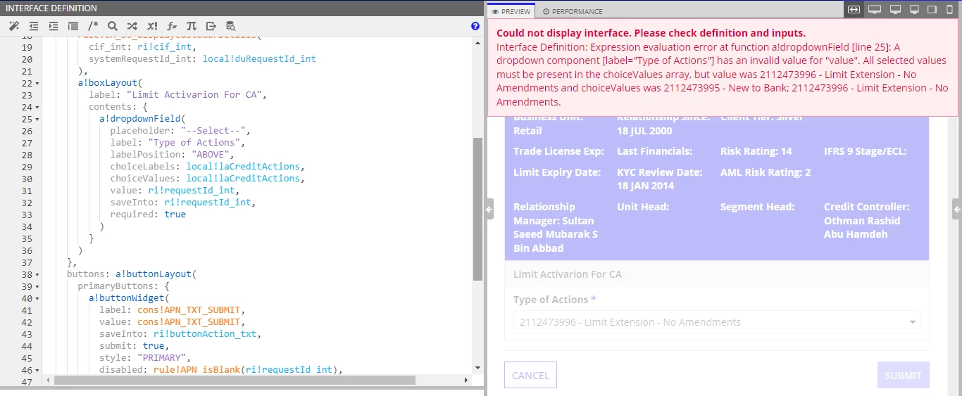Click the x! toolbar icon
This screenshot has height=396, width=962.
(x=152, y=26)
